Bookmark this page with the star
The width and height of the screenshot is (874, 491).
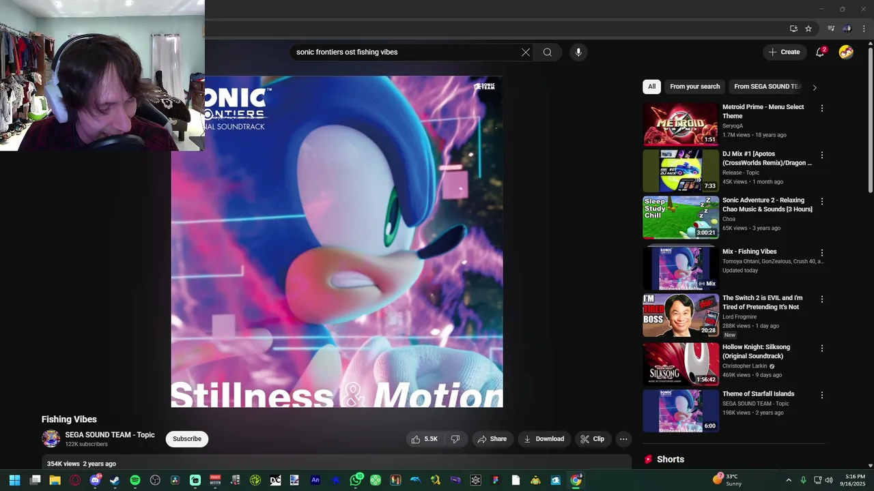pyautogui.click(x=808, y=29)
